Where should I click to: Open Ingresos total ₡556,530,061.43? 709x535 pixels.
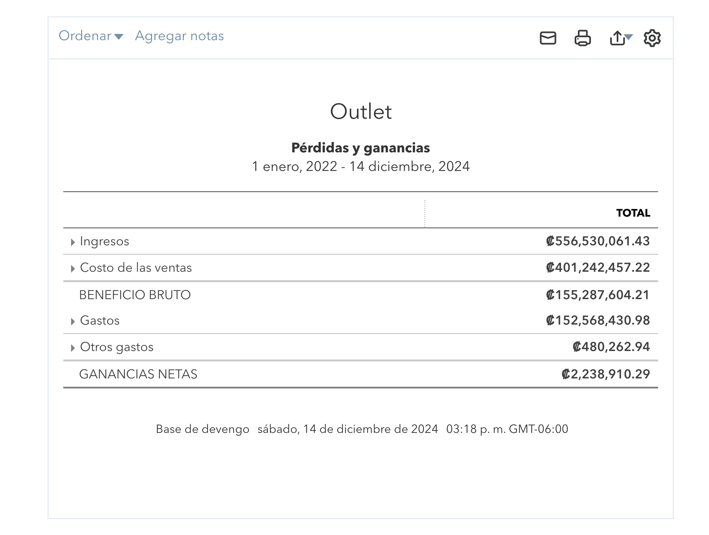pos(598,241)
